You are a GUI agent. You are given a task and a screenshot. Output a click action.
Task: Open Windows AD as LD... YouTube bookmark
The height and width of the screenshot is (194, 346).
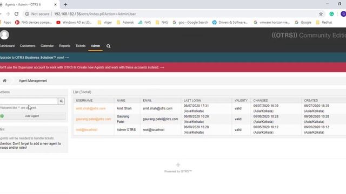click(x=74, y=23)
